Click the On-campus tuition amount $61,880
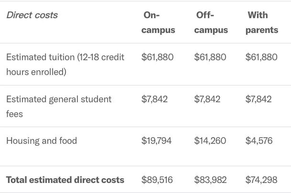 157,57
